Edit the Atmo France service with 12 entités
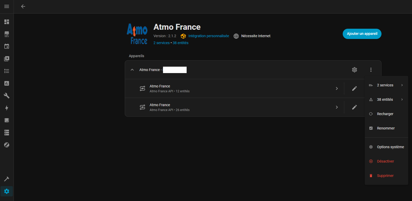Screen dimensions: 412x201 pos(354,88)
